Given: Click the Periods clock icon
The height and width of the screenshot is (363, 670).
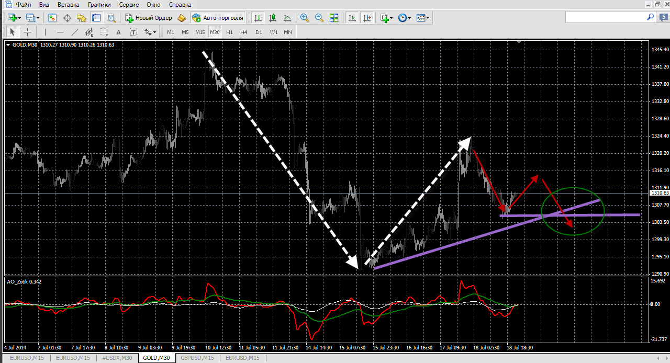Looking at the screenshot, I should 402,18.
